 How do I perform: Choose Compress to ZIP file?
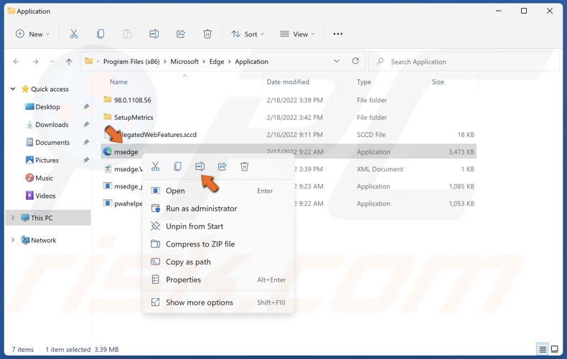click(218, 244)
